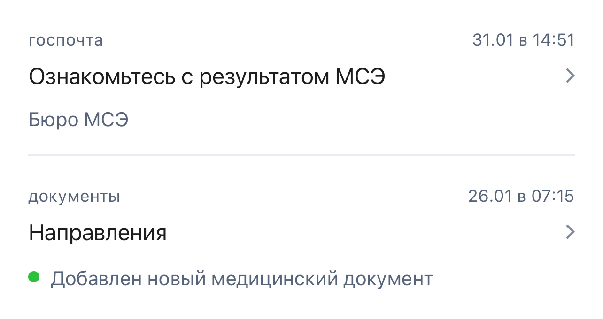Click the "документы" category label
Screen dimensions: 603x319
[74, 197]
